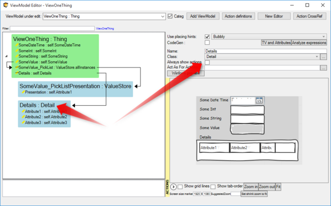The image size is (331, 206).
Task: Select Attribute1 : self.Attribute1 row
Action: click(x=46, y=111)
